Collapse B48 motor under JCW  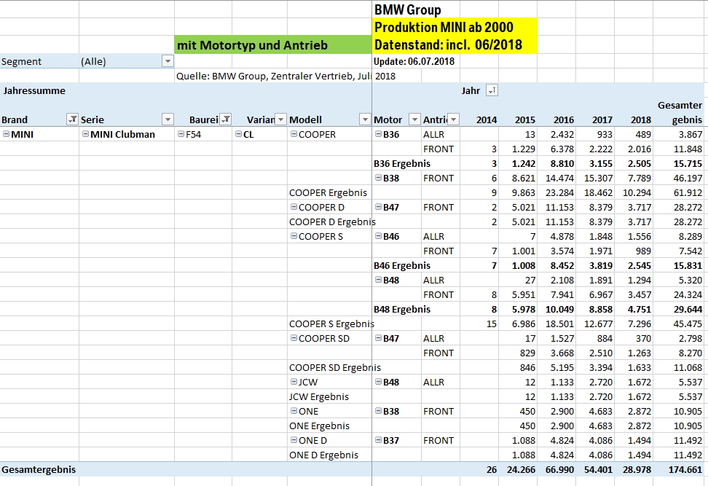tap(378, 382)
